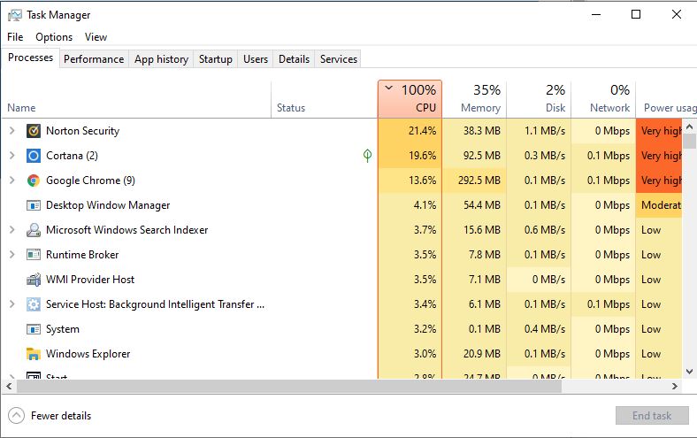The height and width of the screenshot is (438, 697).
Task: Select the Runtime Broker 7.8 MB memory cell
Action: (x=474, y=255)
